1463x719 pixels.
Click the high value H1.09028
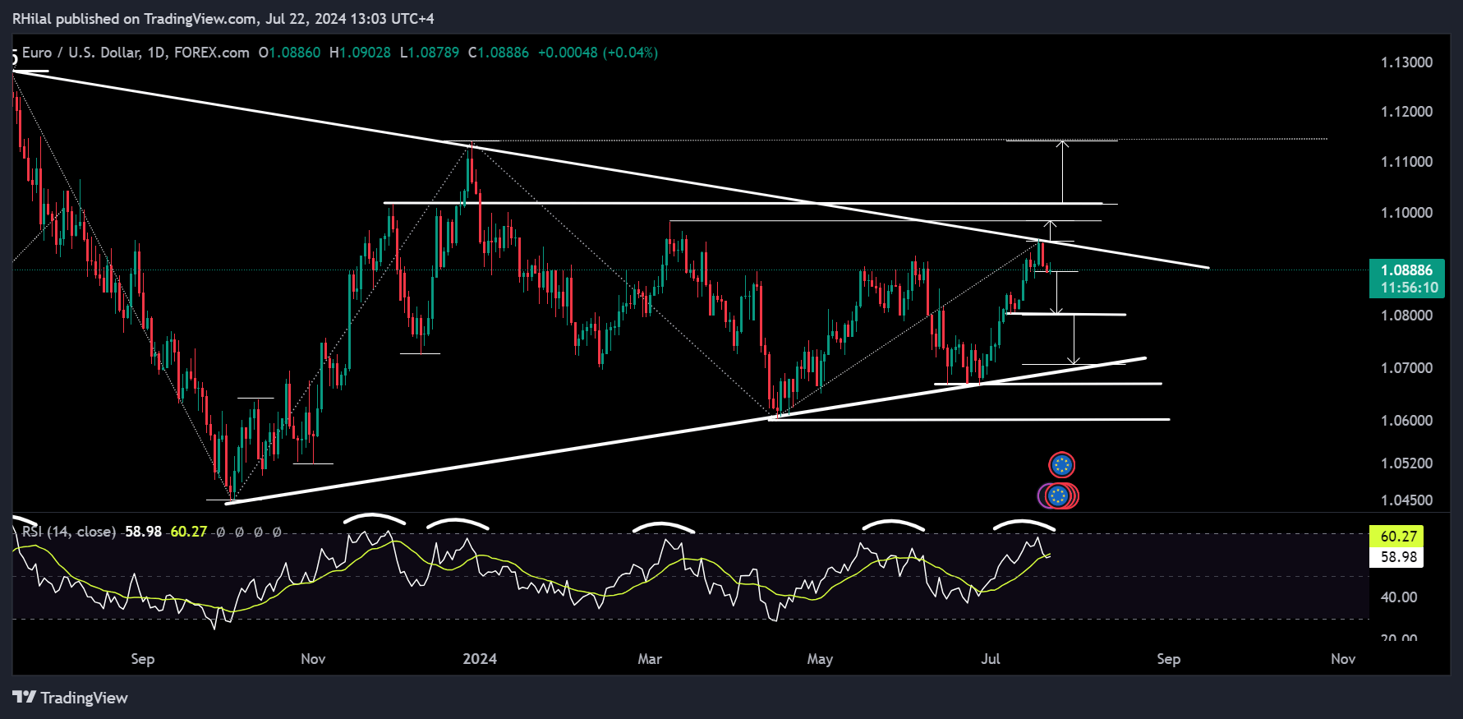click(360, 53)
